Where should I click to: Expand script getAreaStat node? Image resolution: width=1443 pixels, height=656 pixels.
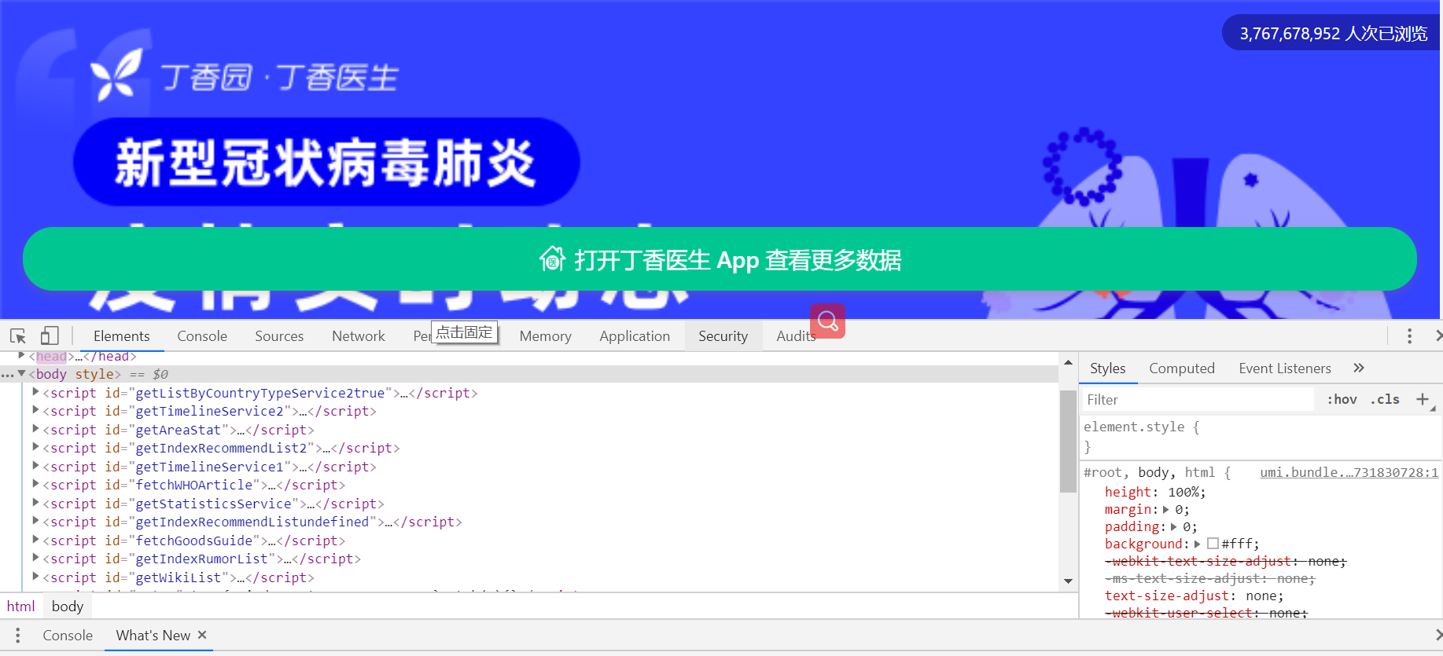pyautogui.click(x=35, y=429)
